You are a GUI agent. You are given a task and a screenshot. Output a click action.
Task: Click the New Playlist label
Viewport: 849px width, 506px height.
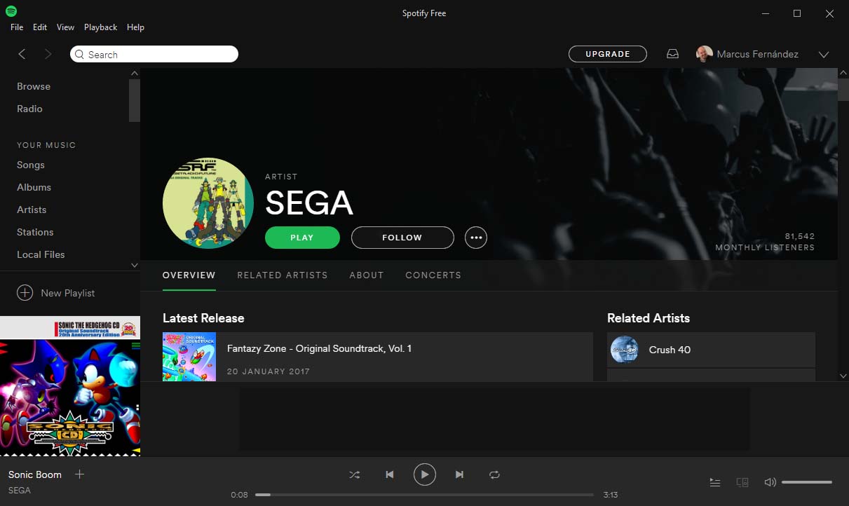click(68, 293)
